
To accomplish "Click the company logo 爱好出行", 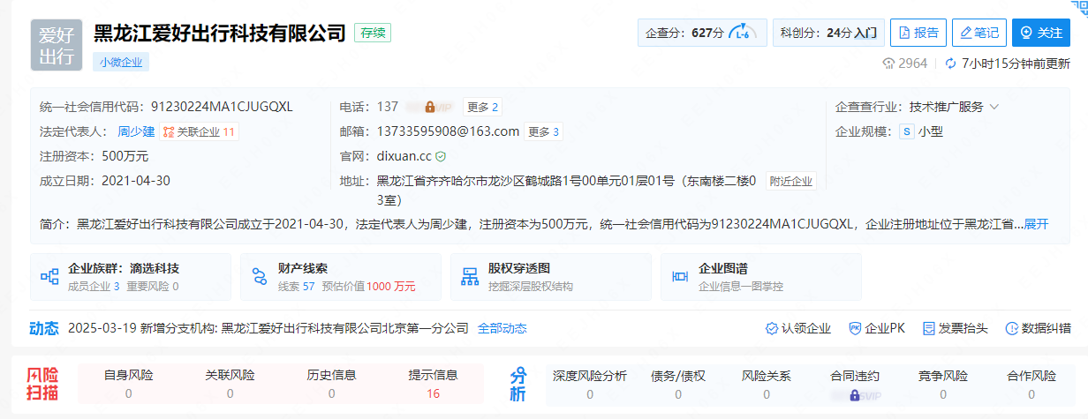I will click(57, 45).
